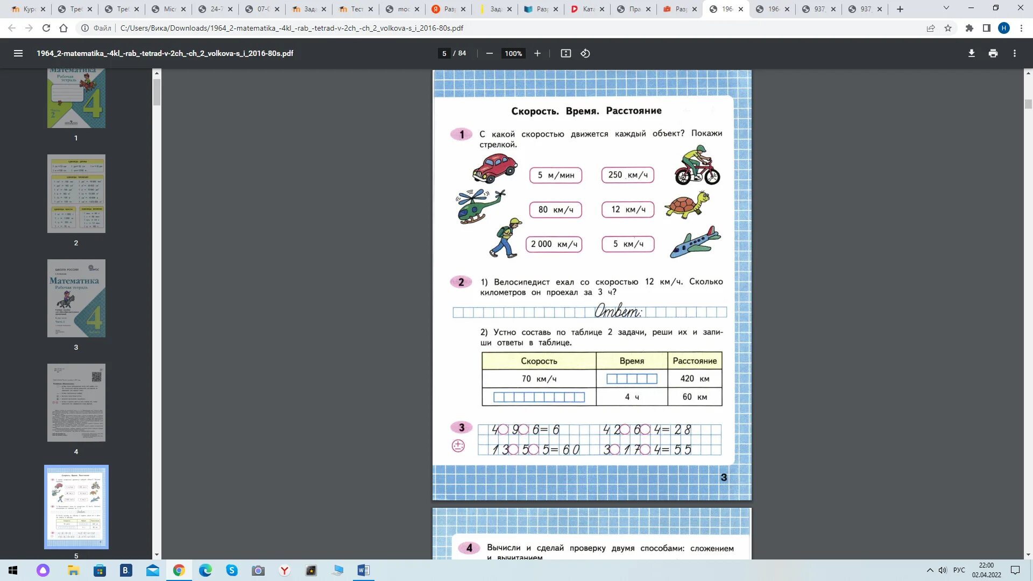Open Yandex Browser from the taskbar
This screenshot has width=1033, height=581.
(x=285, y=570)
